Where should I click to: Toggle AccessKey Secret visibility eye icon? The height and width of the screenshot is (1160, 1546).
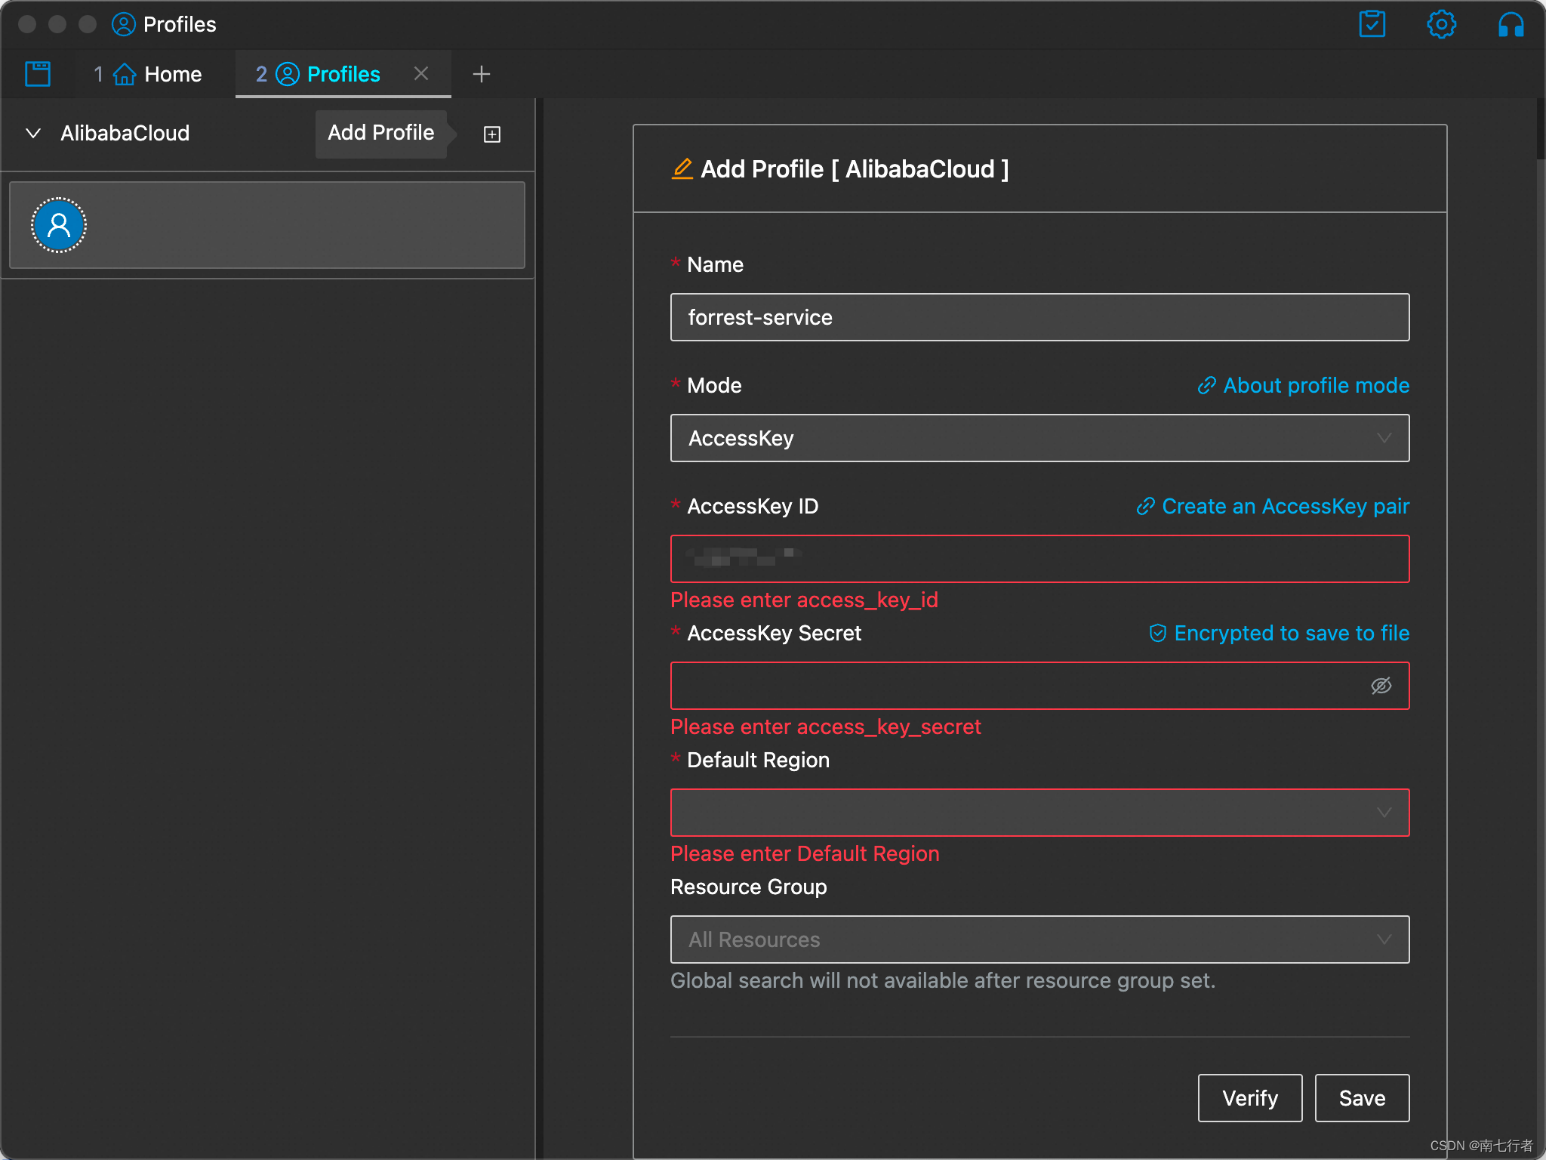(1381, 686)
